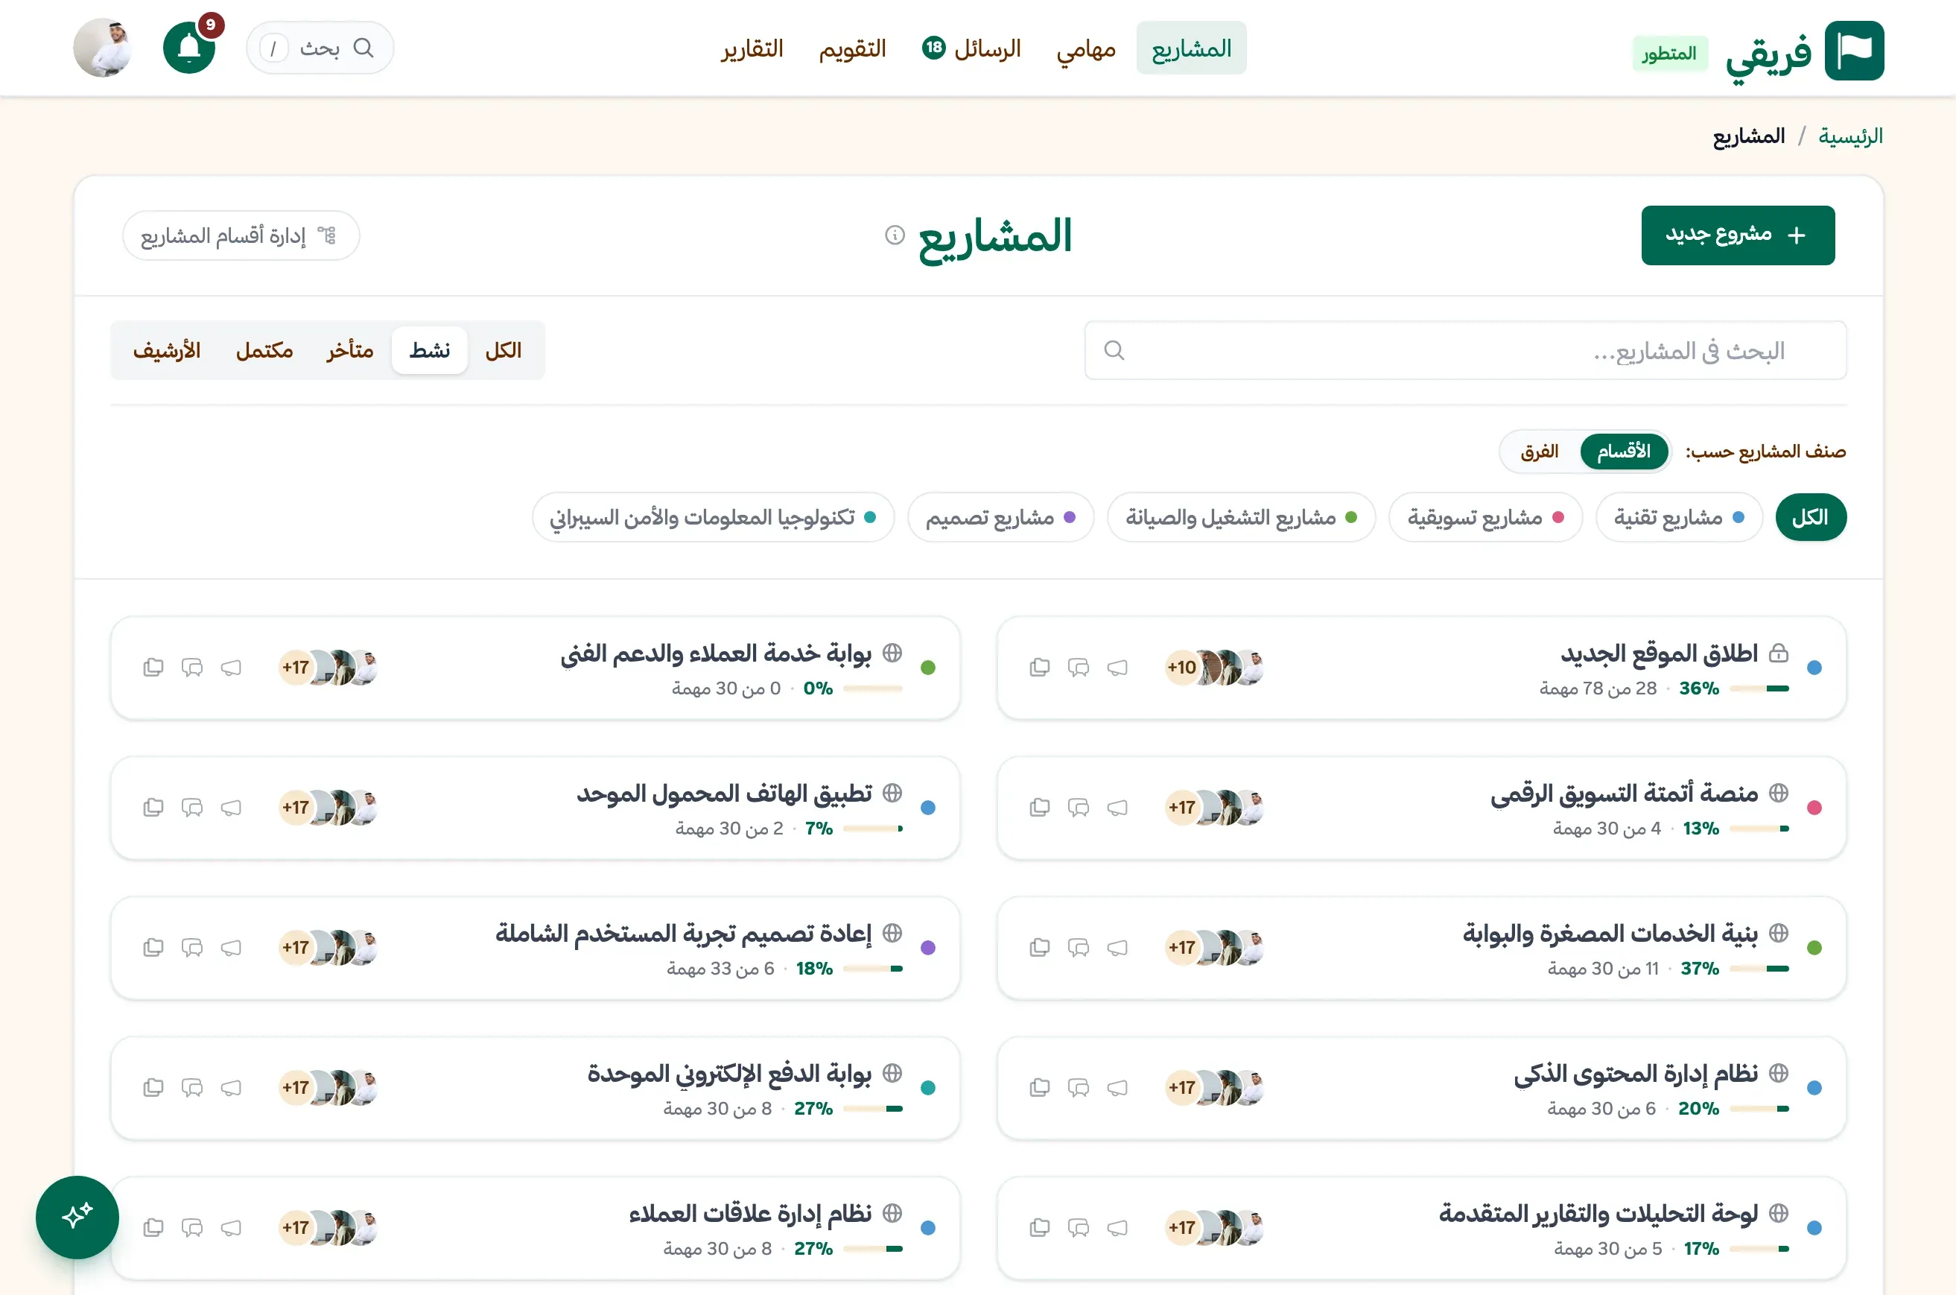
Task: Click the info icon beside المشاريع heading
Action: point(894,235)
